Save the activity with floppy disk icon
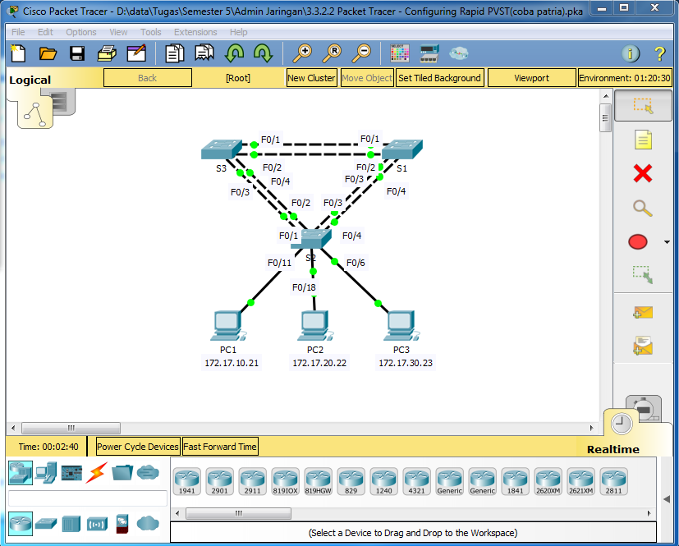The image size is (679, 546). 77,53
